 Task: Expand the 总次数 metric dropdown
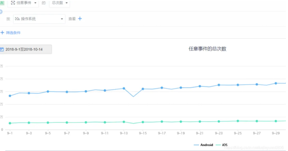point(66,3)
